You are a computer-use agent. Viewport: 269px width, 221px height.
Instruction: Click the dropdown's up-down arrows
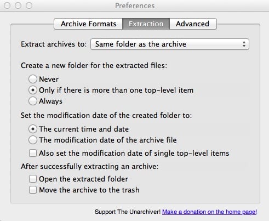(x=244, y=44)
